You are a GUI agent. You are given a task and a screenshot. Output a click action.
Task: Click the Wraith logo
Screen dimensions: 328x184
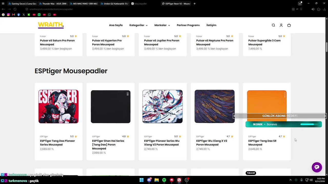(x=51, y=25)
